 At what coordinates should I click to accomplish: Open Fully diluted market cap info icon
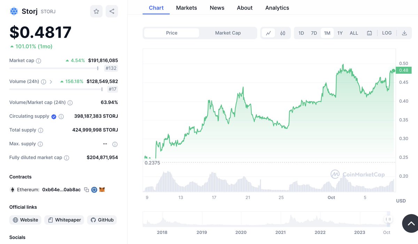(67, 158)
